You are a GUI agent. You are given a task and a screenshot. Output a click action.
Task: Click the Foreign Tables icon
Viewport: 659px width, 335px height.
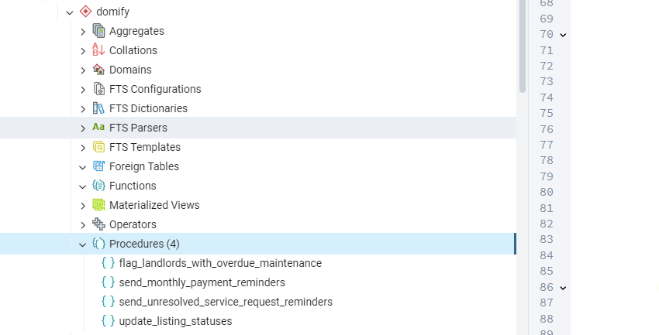pyautogui.click(x=98, y=166)
